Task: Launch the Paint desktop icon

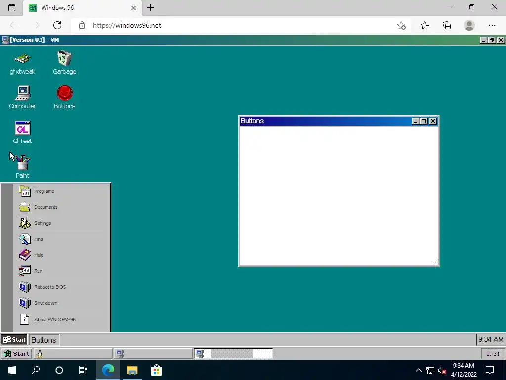Action: 22,167
